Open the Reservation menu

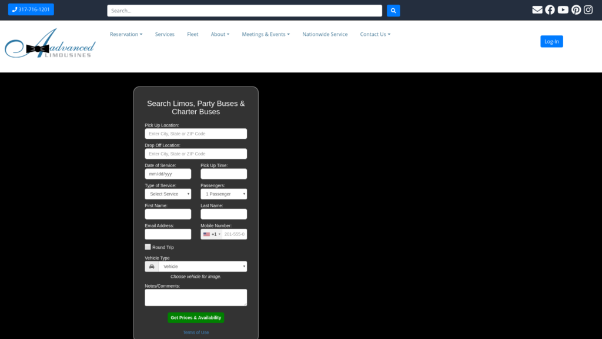(x=126, y=34)
